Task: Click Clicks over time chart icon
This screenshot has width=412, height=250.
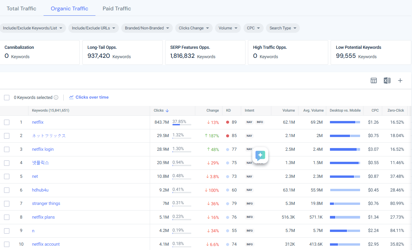Action: coord(71,97)
